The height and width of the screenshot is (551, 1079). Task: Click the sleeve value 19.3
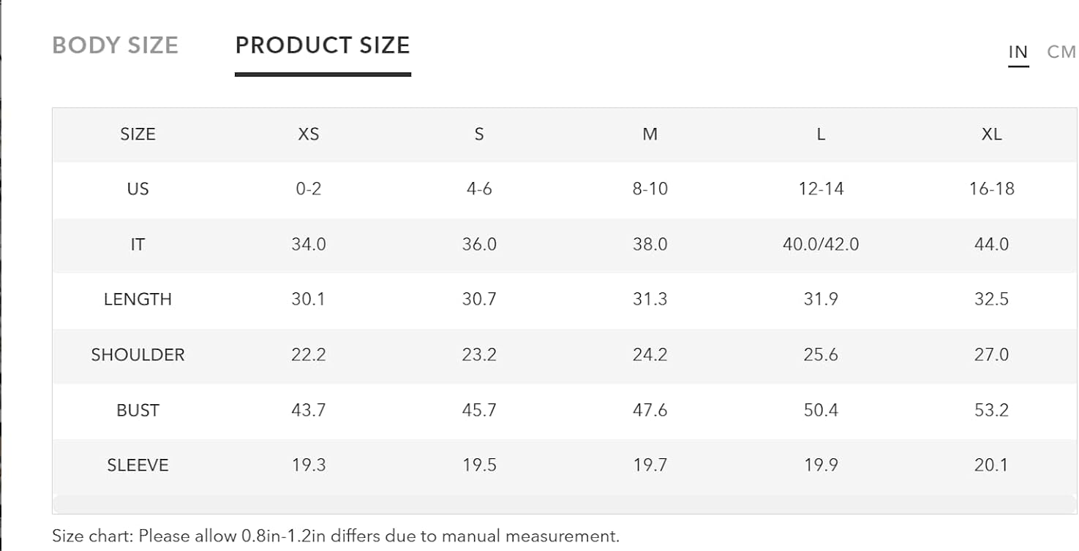[309, 465]
